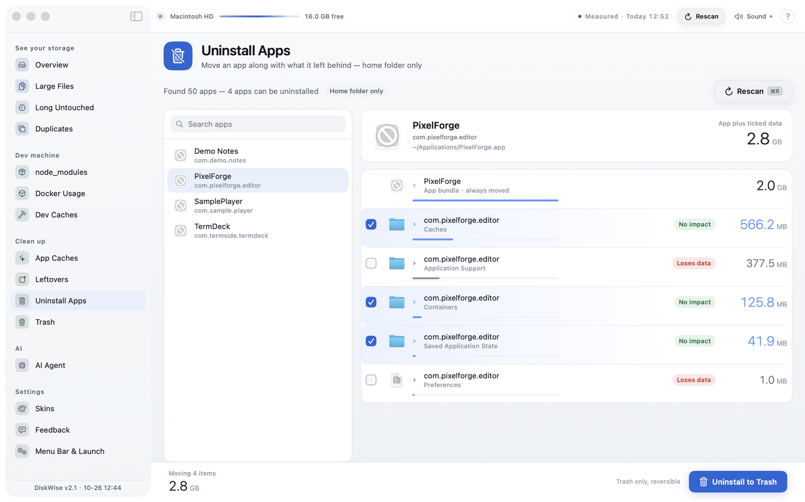Click the Dev Caches hammer icon
805x502 pixels.
[x=22, y=215]
